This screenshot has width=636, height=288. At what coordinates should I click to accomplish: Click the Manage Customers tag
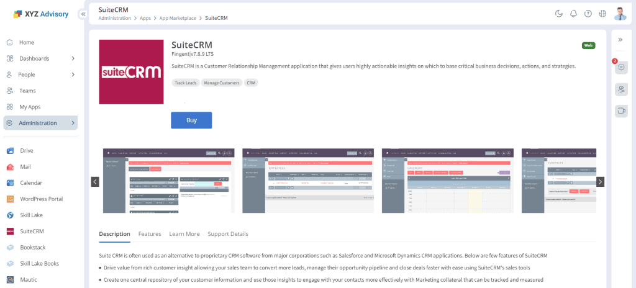point(222,83)
